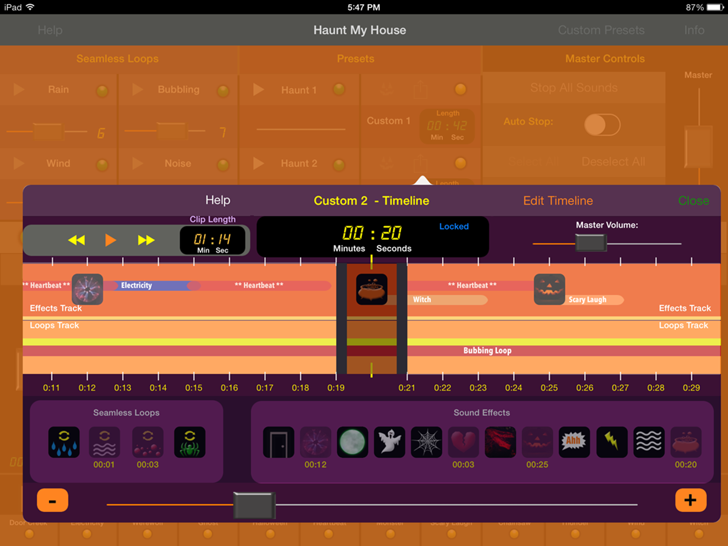
Task: Select the green spider seamless loop icon
Action: click(x=189, y=442)
